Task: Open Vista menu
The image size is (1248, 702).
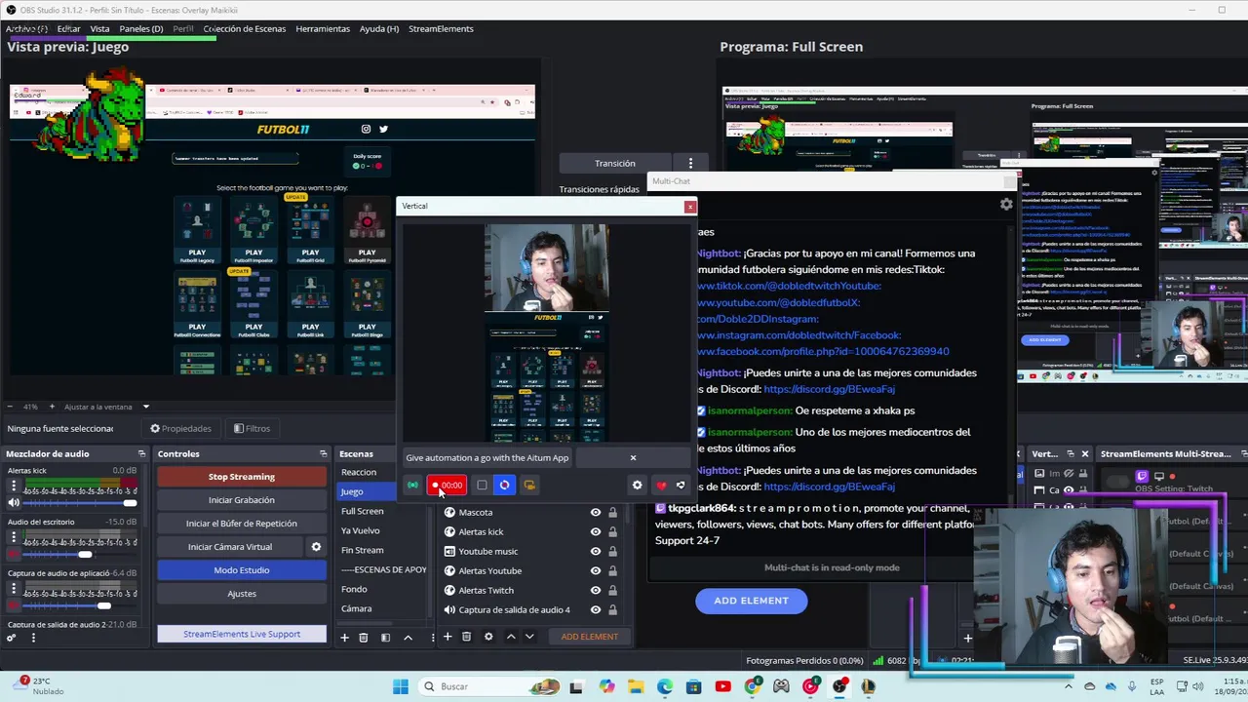Action: pyautogui.click(x=99, y=29)
